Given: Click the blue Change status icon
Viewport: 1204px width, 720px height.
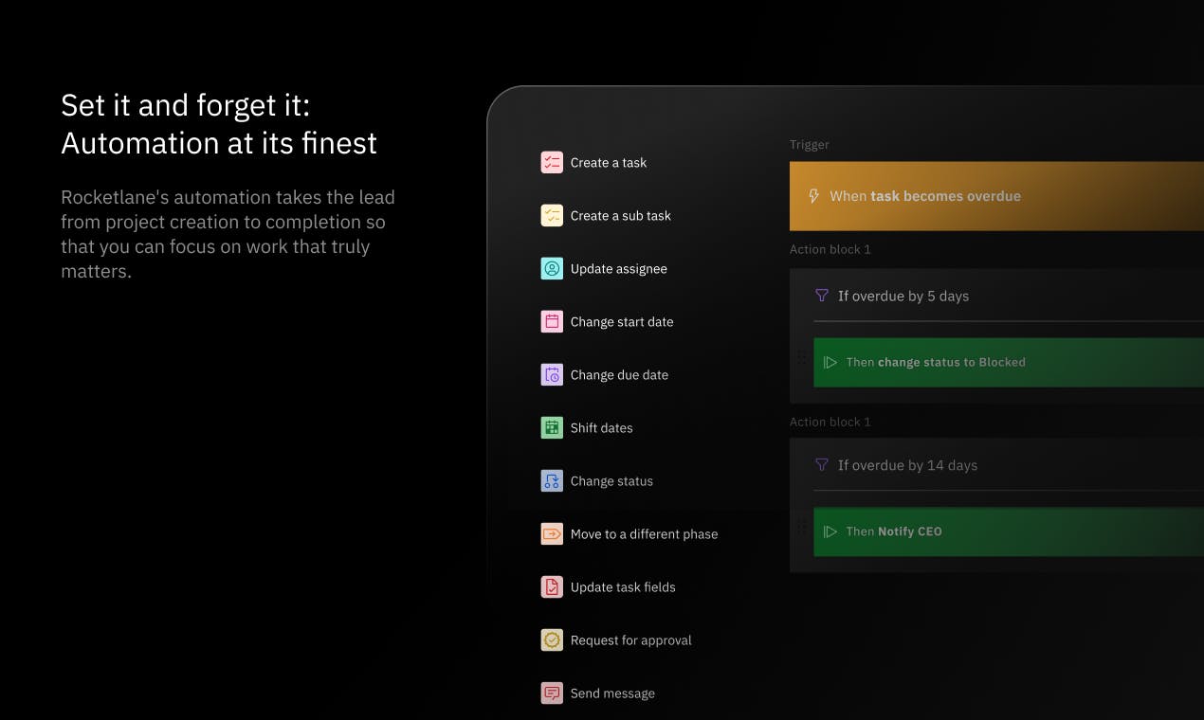Looking at the screenshot, I should click(x=552, y=480).
